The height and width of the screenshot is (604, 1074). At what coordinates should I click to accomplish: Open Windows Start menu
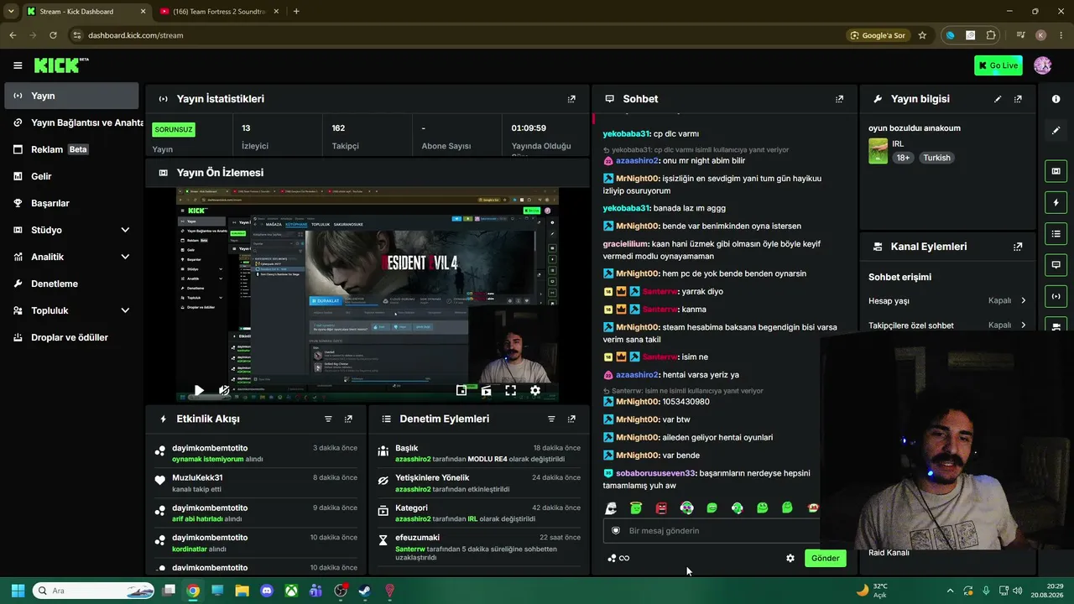(18, 591)
